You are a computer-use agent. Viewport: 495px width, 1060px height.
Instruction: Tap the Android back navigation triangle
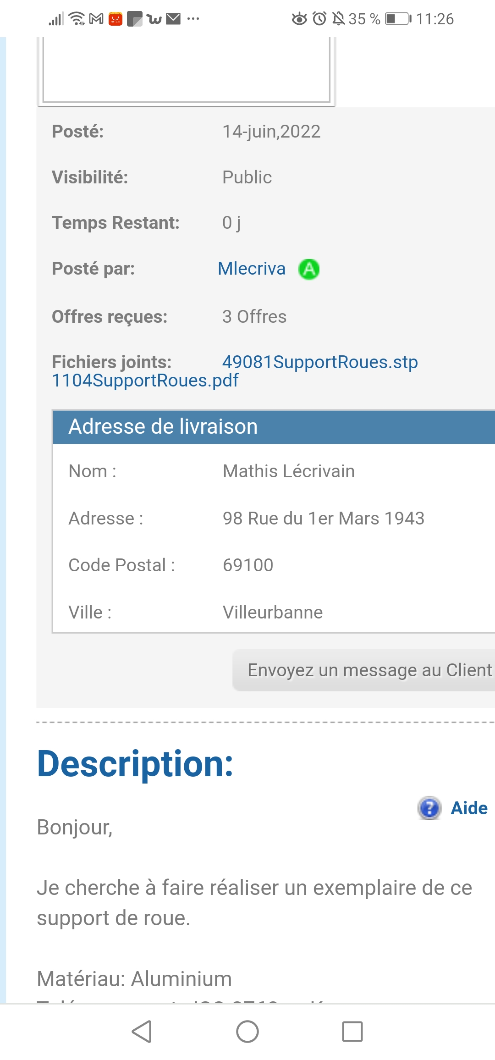click(x=142, y=1032)
